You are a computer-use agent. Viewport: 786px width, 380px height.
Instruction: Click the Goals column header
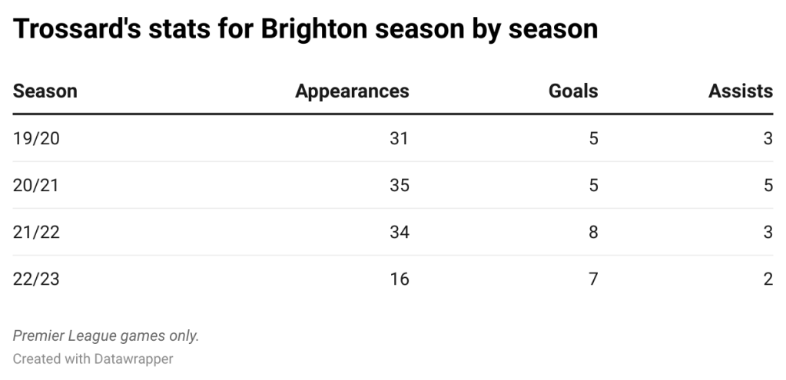(572, 91)
